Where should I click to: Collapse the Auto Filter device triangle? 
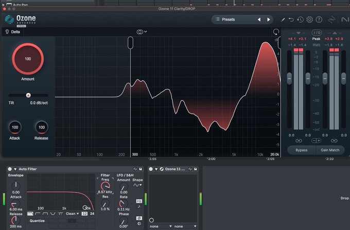point(15,169)
